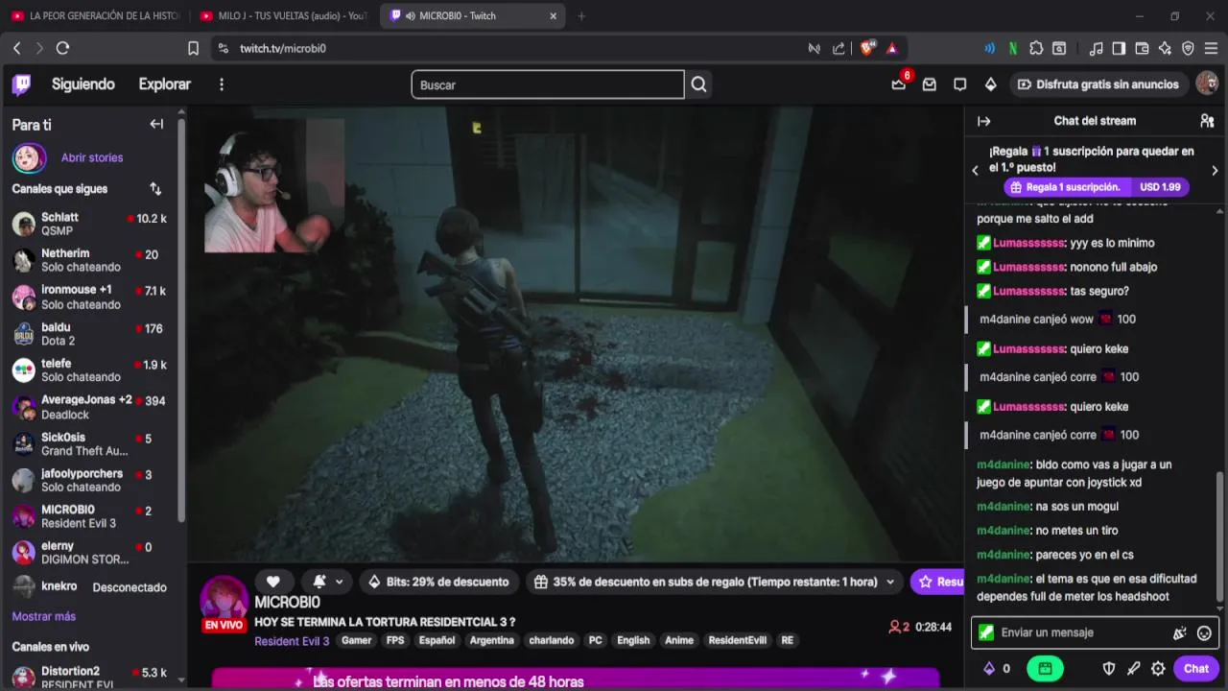Select the Argentina tag
Viewport: 1228px width, 691px height.
492,640
